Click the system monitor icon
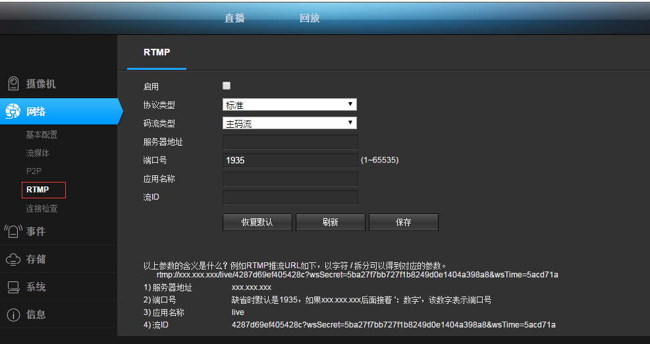The width and height of the screenshot is (650, 344). [13, 287]
